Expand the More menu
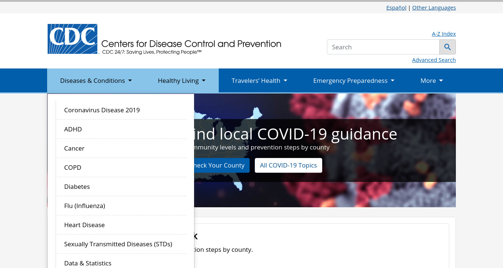This screenshot has height=268, width=503. click(x=432, y=81)
